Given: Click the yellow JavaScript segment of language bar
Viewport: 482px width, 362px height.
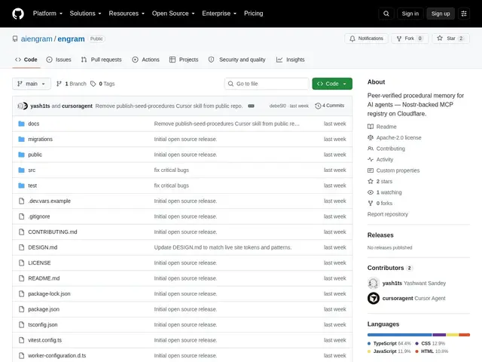Looking at the screenshot, I should (453, 335).
